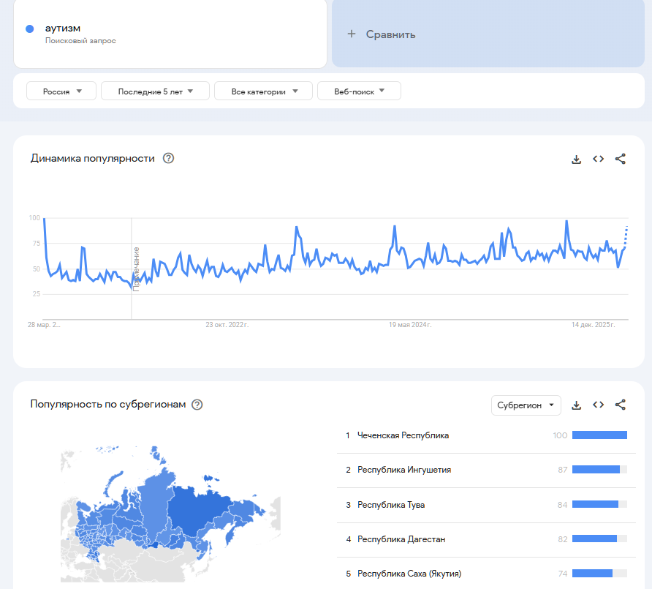Download the interest over time chart data
This screenshot has height=589, width=652.
click(x=576, y=159)
